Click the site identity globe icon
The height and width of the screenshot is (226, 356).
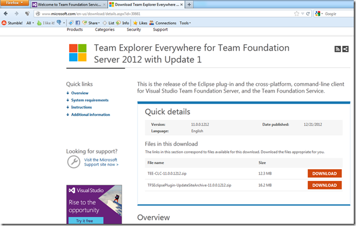point(38,14)
